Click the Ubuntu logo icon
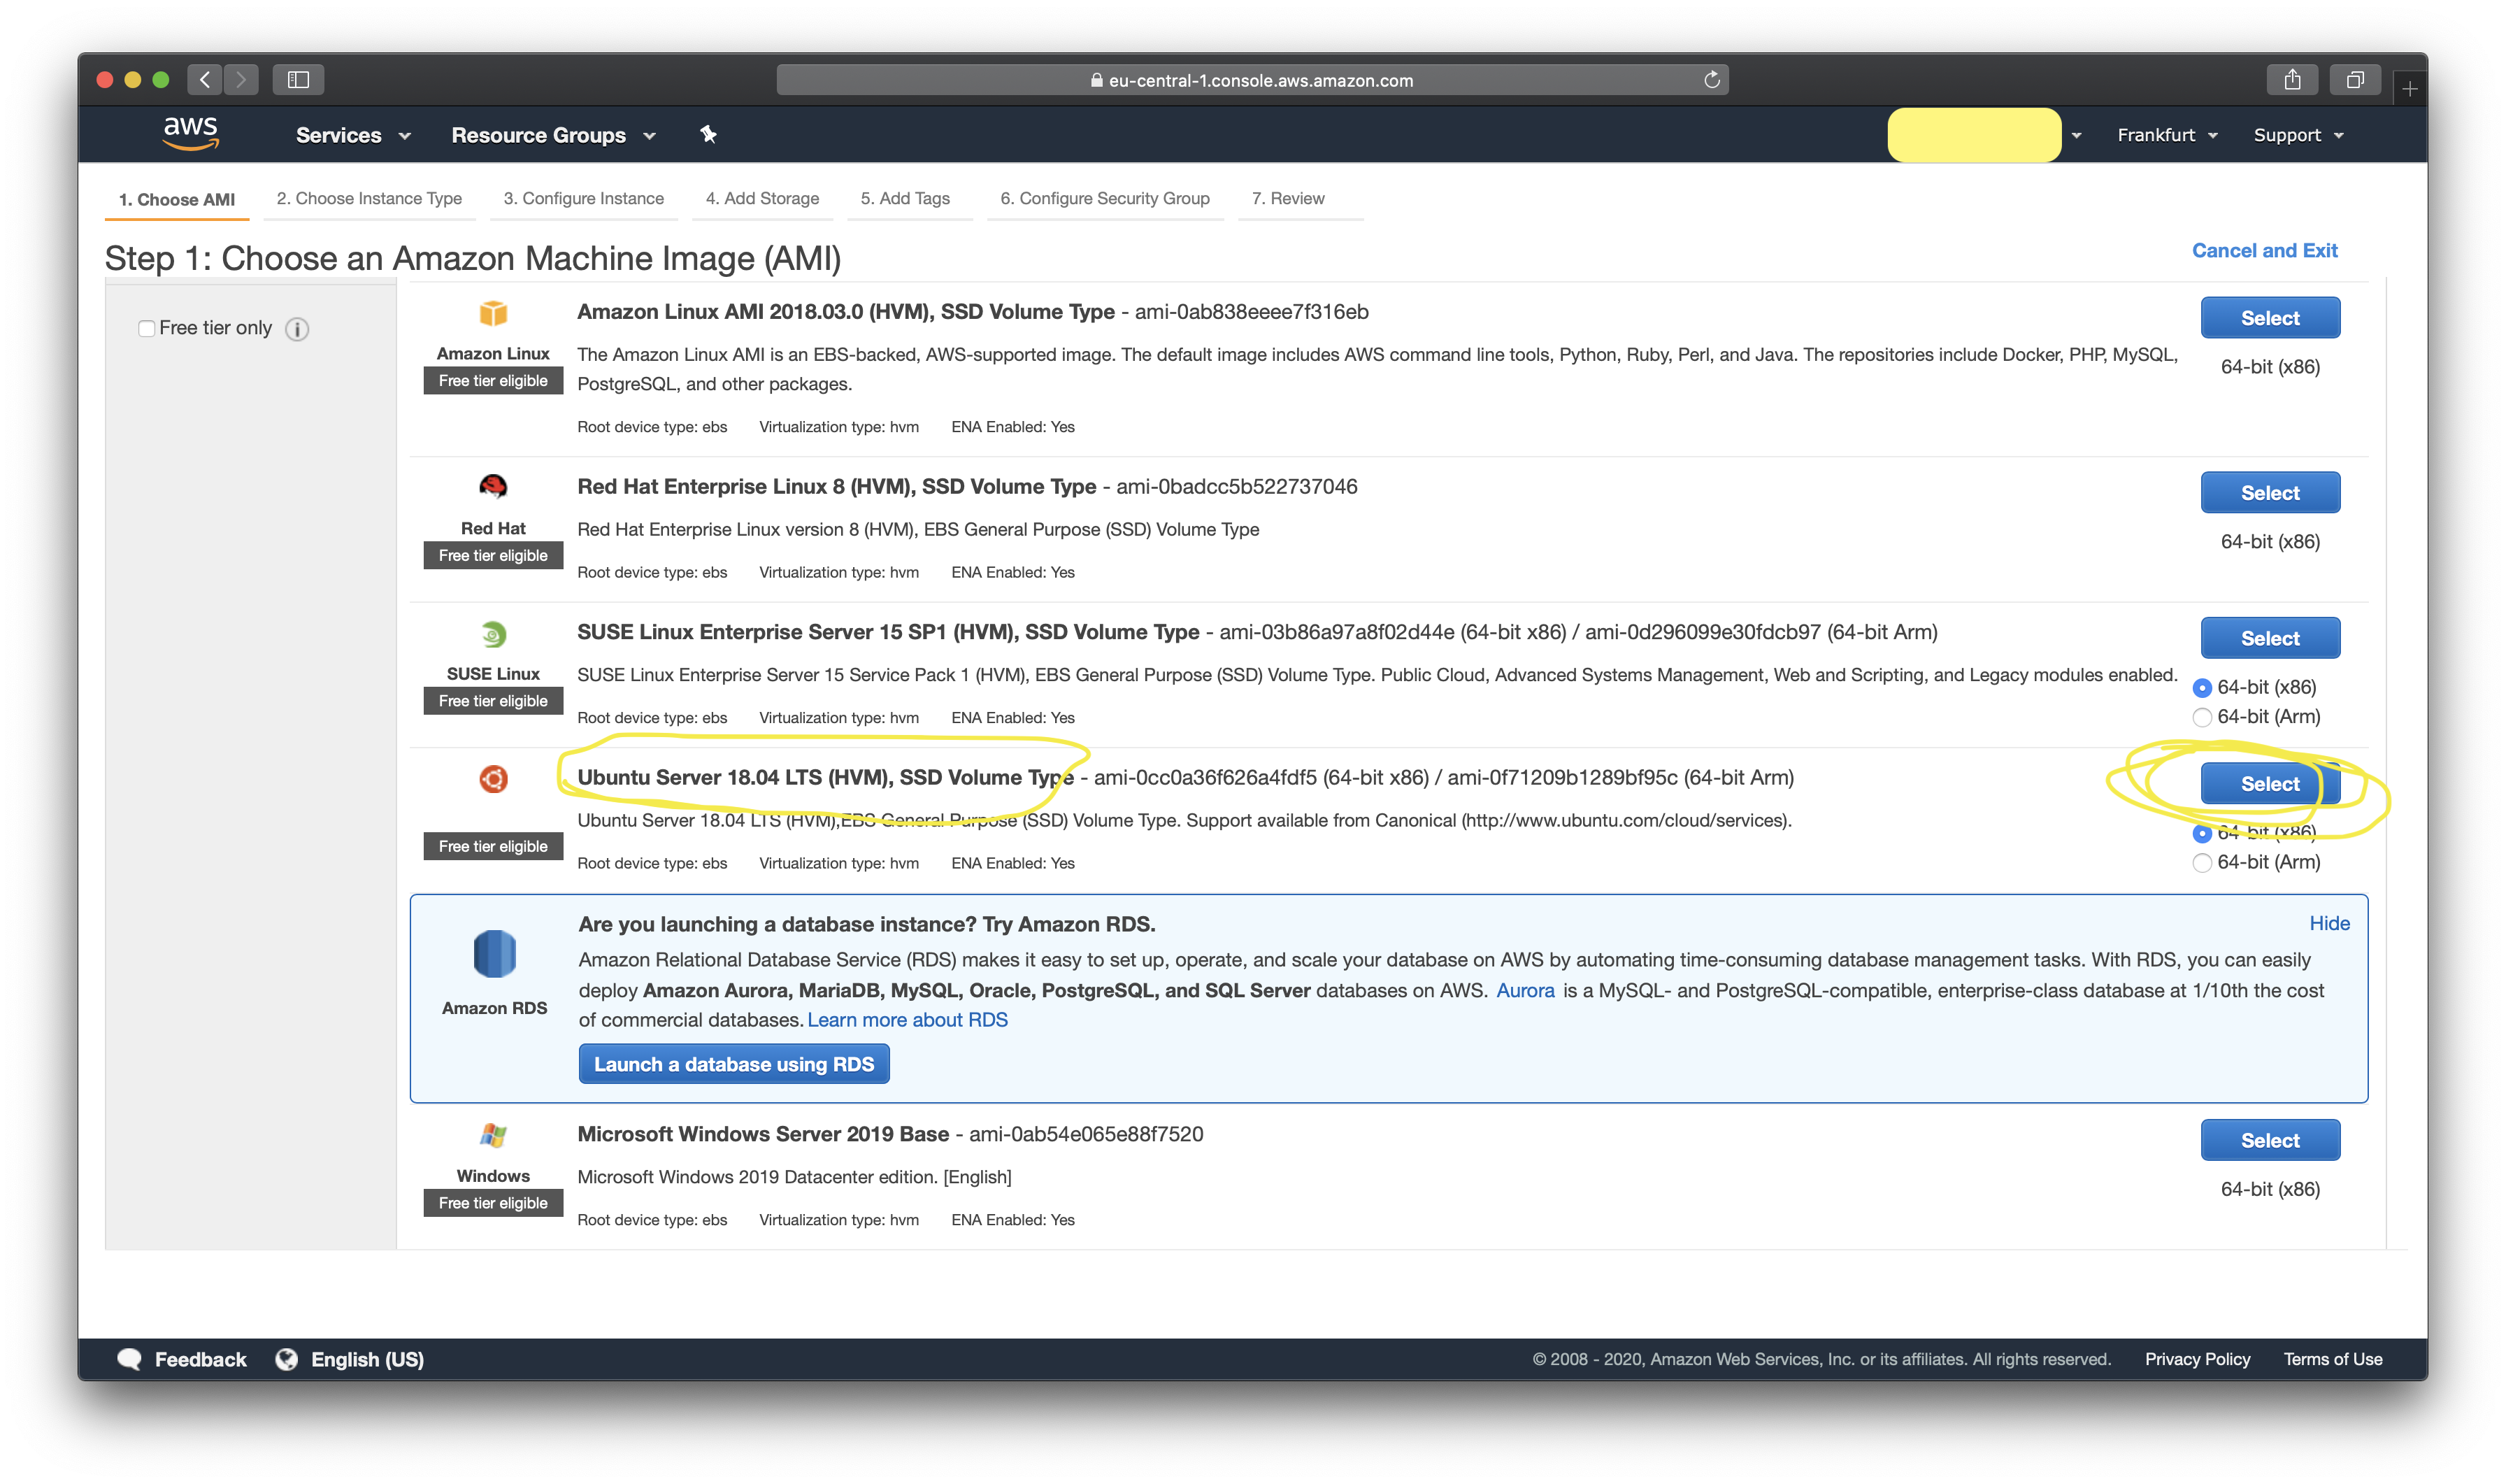Image resolution: width=2506 pixels, height=1484 pixels. (493, 778)
